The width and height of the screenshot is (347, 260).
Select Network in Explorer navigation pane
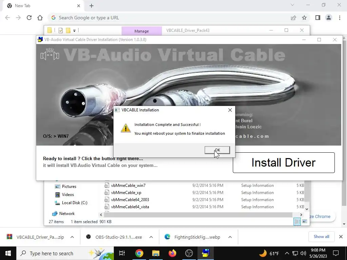[x=67, y=214]
